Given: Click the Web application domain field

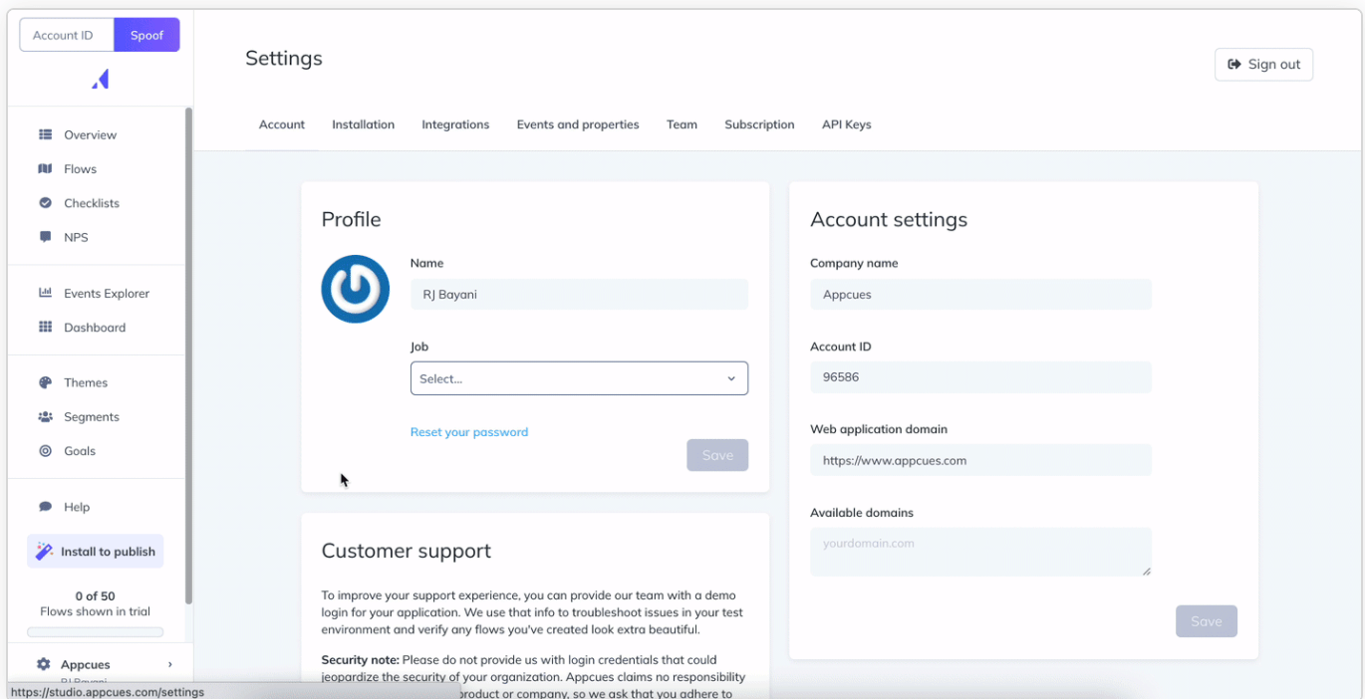Looking at the screenshot, I should pos(980,461).
